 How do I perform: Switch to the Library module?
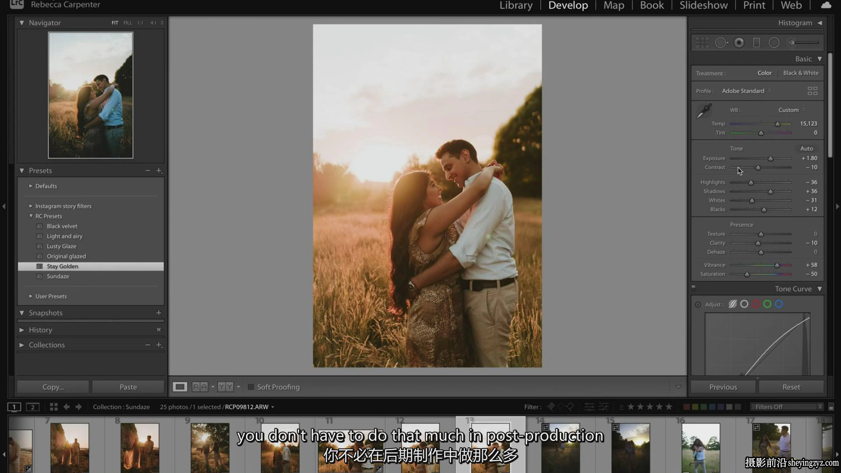pos(516,5)
